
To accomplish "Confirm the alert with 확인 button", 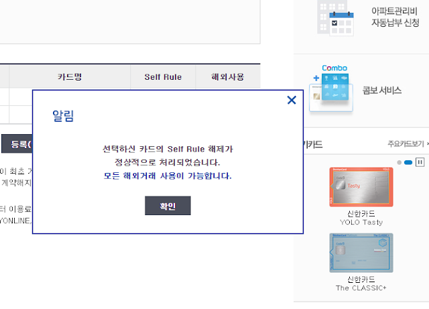I will [x=168, y=206].
